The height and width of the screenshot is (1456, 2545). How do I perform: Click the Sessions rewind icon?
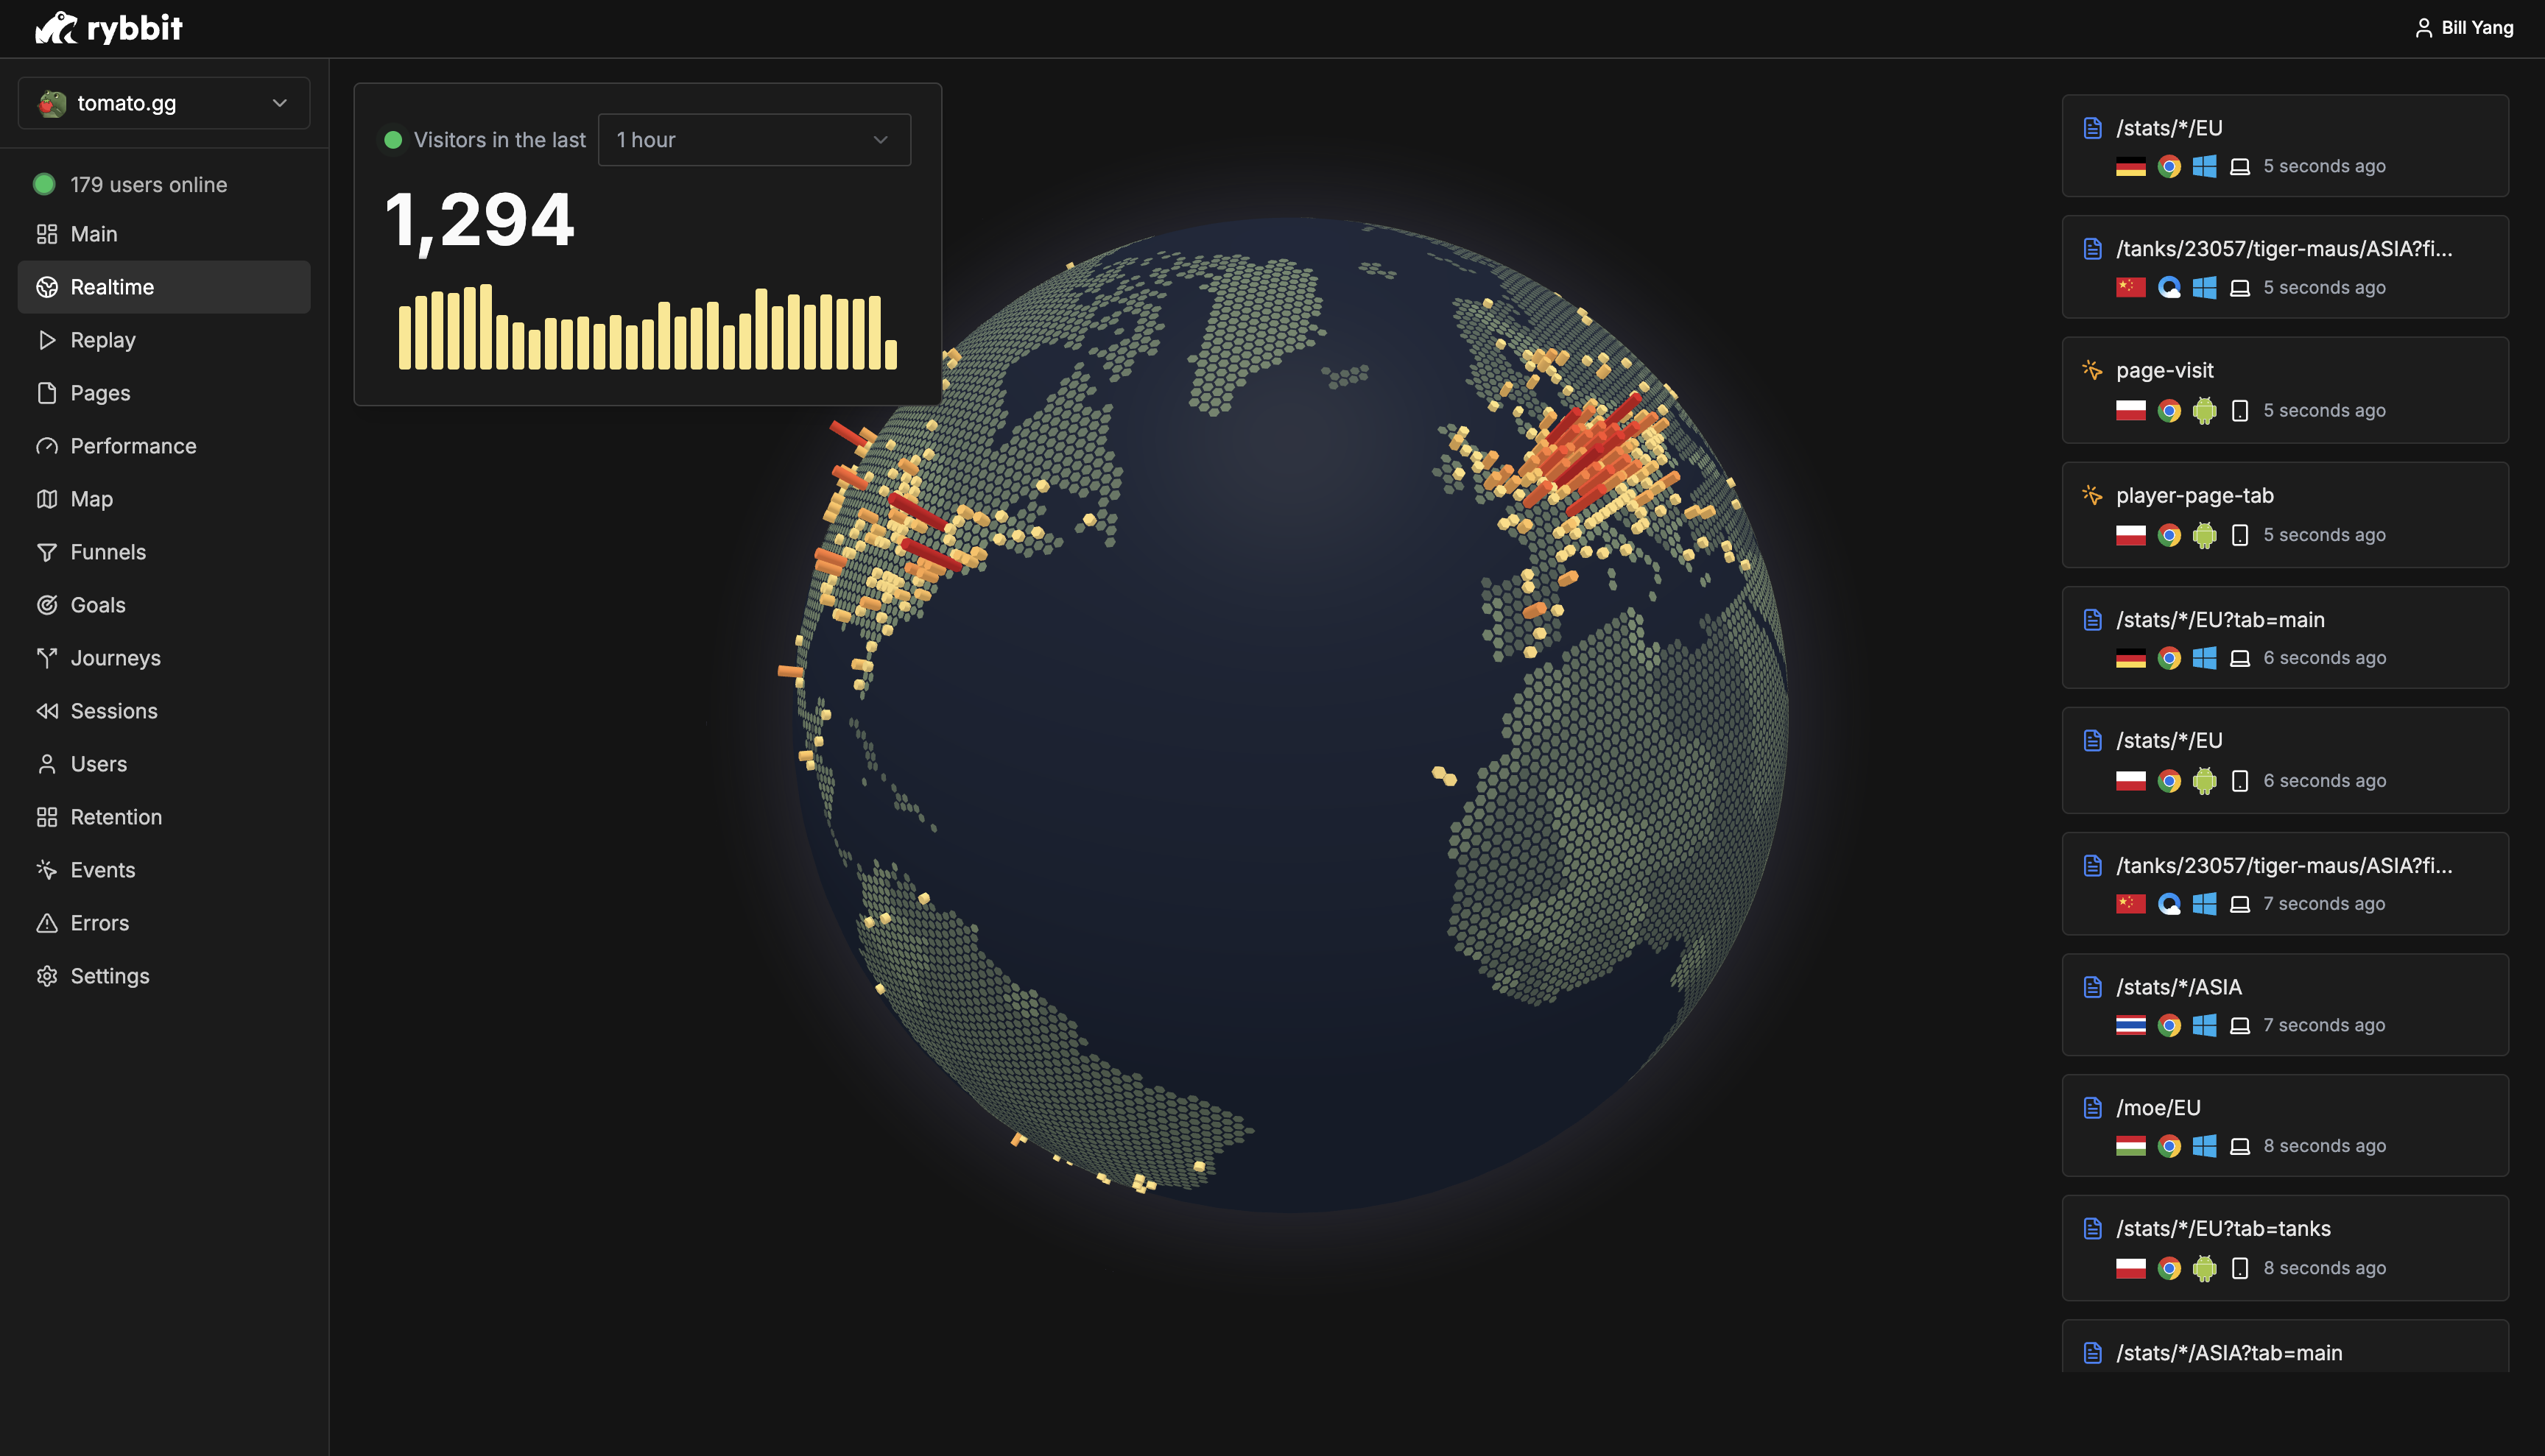46,711
